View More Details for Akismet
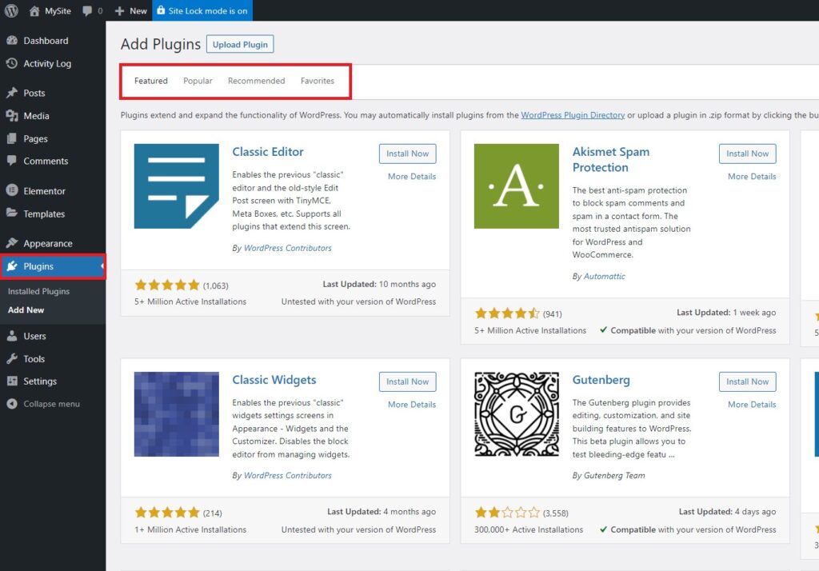 tap(752, 177)
